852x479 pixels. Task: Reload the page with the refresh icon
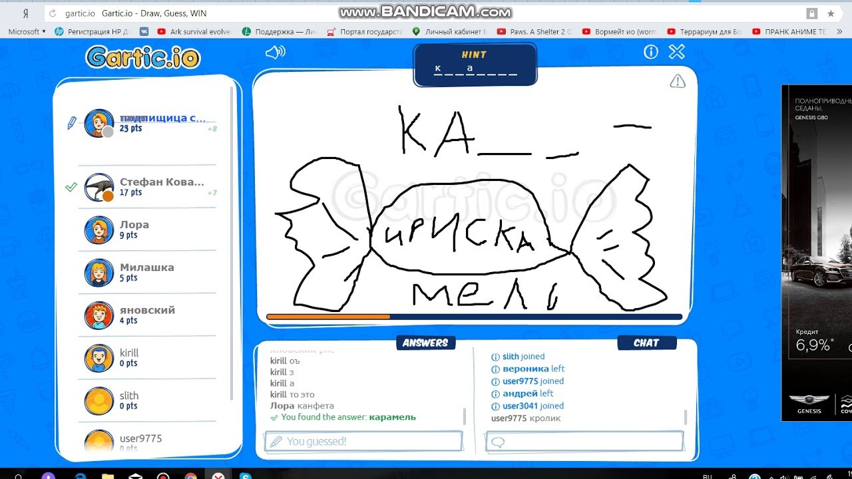pos(52,13)
